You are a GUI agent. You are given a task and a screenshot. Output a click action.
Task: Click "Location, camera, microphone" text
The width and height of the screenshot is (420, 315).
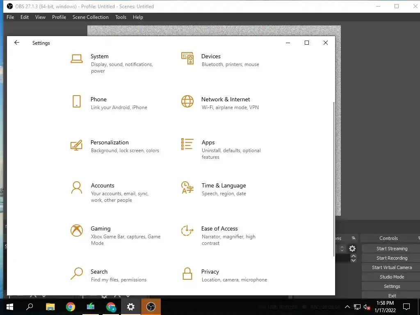234,280
